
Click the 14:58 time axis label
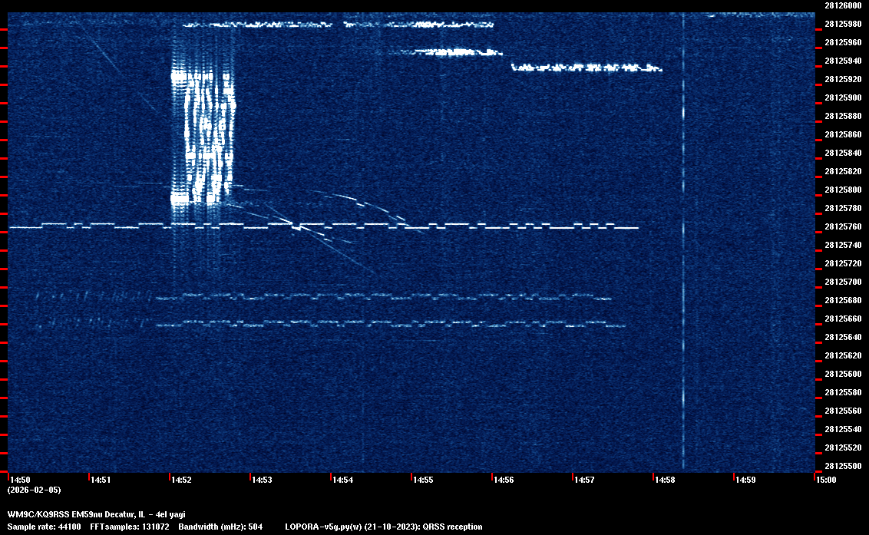(x=665, y=480)
